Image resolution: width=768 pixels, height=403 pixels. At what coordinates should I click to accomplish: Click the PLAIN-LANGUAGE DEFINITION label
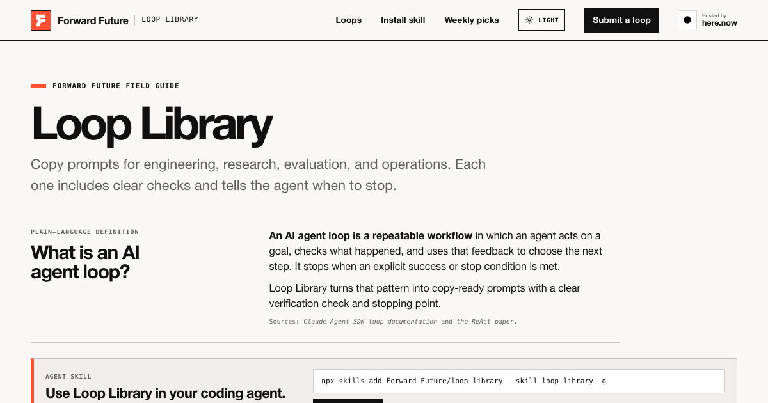(x=84, y=232)
